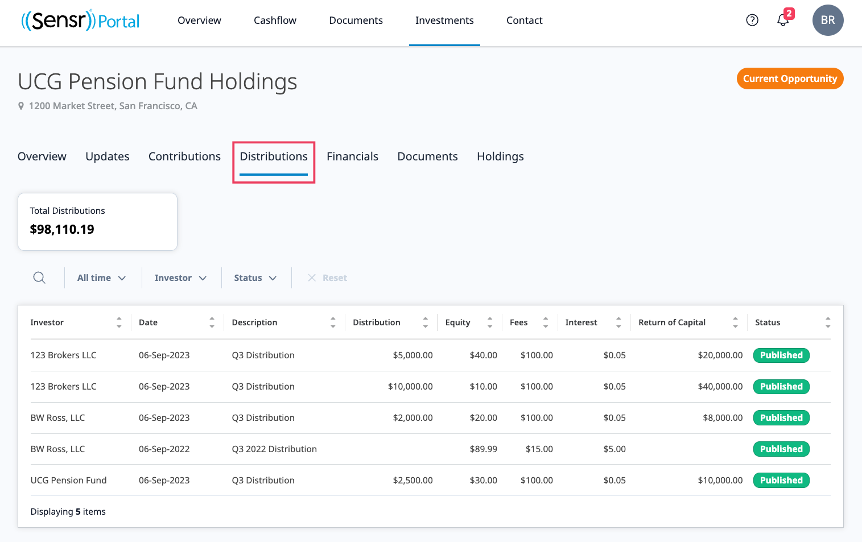Click the Sensr Portal logo
This screenshot has width=862, height=542.
pos(80,20)
